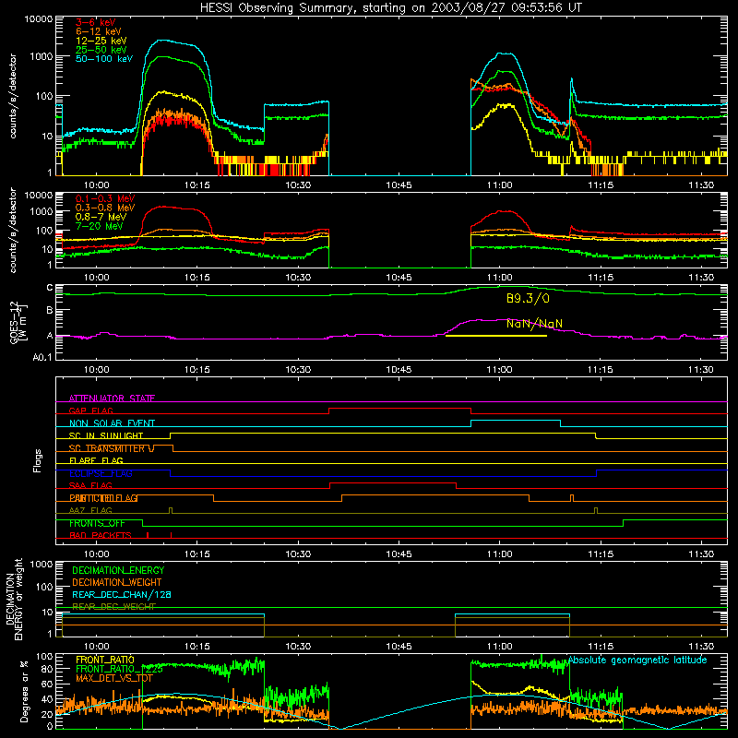Select the BAD_PACKETS flag label
Image resolution: width=738 pixels, height=738 pixels.
(101, 535)
